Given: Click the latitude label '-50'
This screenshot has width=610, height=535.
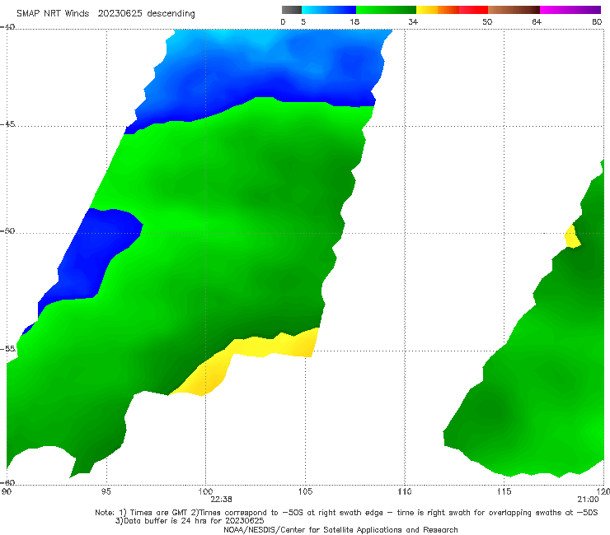Looking at the screenshot, I should (7, 230).
